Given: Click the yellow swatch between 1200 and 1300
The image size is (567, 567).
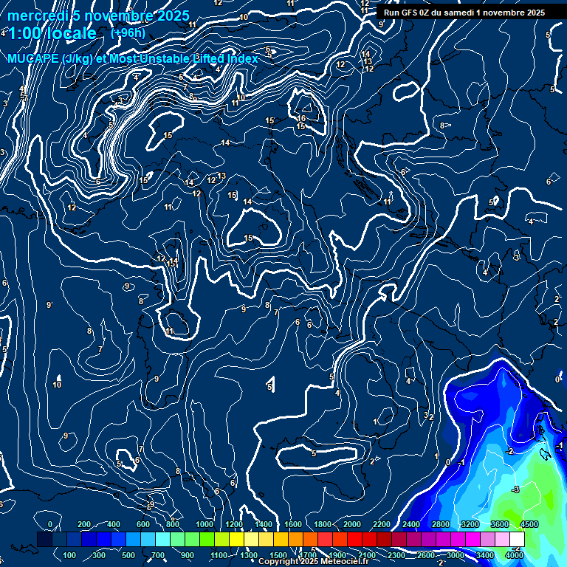Looking at the screenshot, I should point(236,539).
